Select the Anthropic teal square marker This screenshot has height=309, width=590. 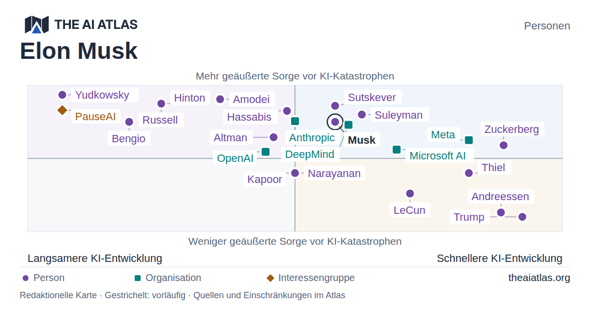pos(295,121)
